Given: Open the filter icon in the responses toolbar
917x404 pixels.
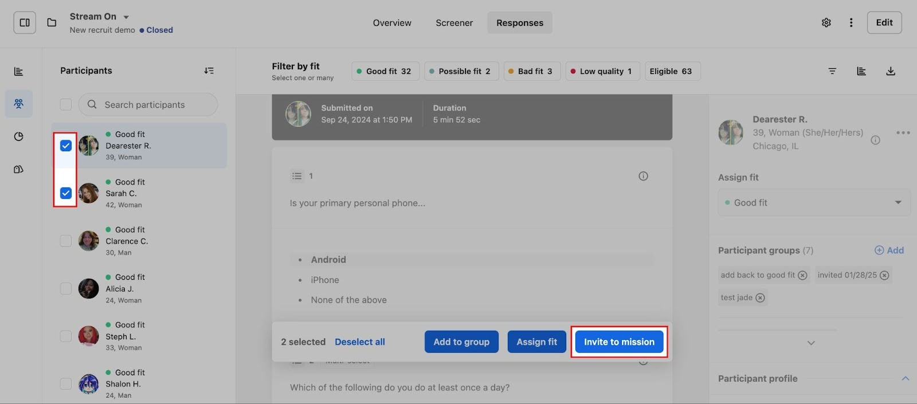Looking at the screenshot, I should [x=832, y=71].
